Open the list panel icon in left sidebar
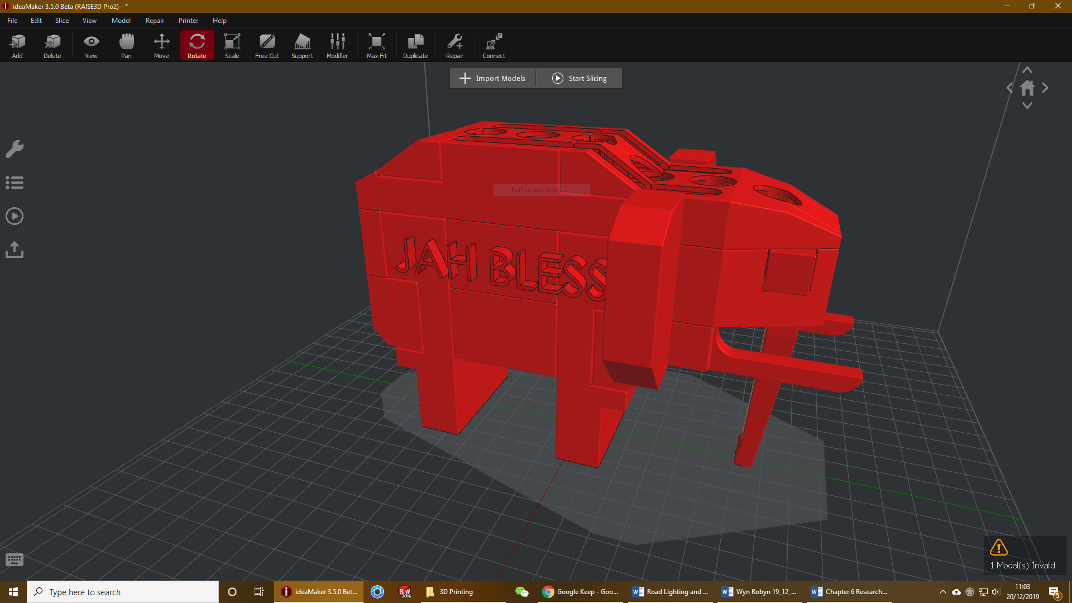1072x603 pixels. [x=15, y=183]
